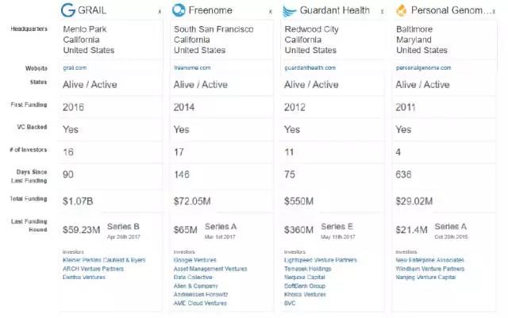Open the guardanthealth.com link

(x=308, y=68)
